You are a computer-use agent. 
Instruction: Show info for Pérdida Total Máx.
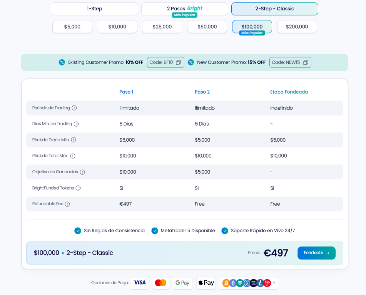tap(73, 156)
